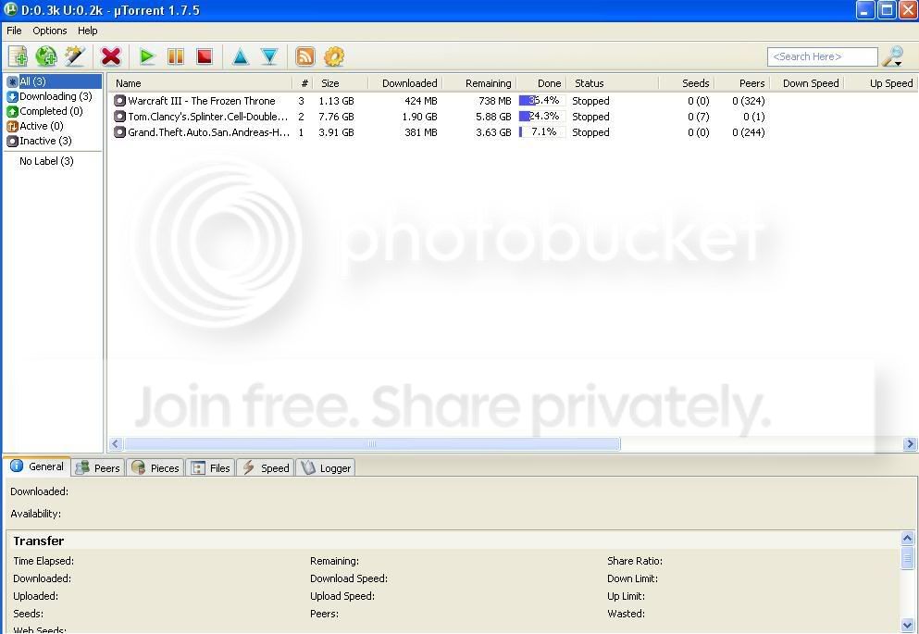Click the Move Down queue arrow icon

(x=269, y=56)
